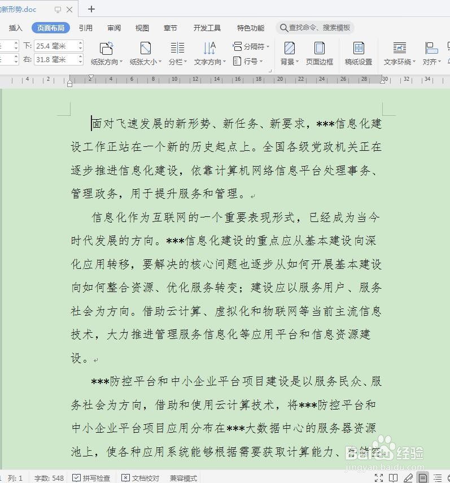Click the horizontal ruler at mark 16
The width and height of the screenshot is (450, 483).
pos(238,79)
